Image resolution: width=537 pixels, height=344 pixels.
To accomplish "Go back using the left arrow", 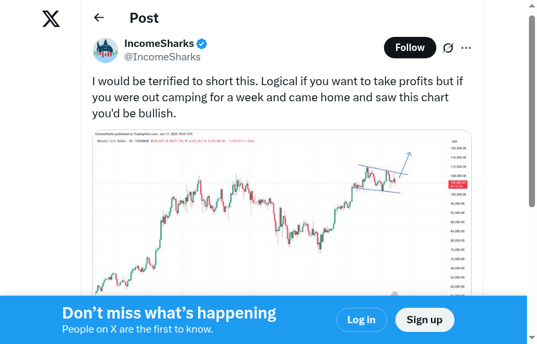I will [99, 18].
